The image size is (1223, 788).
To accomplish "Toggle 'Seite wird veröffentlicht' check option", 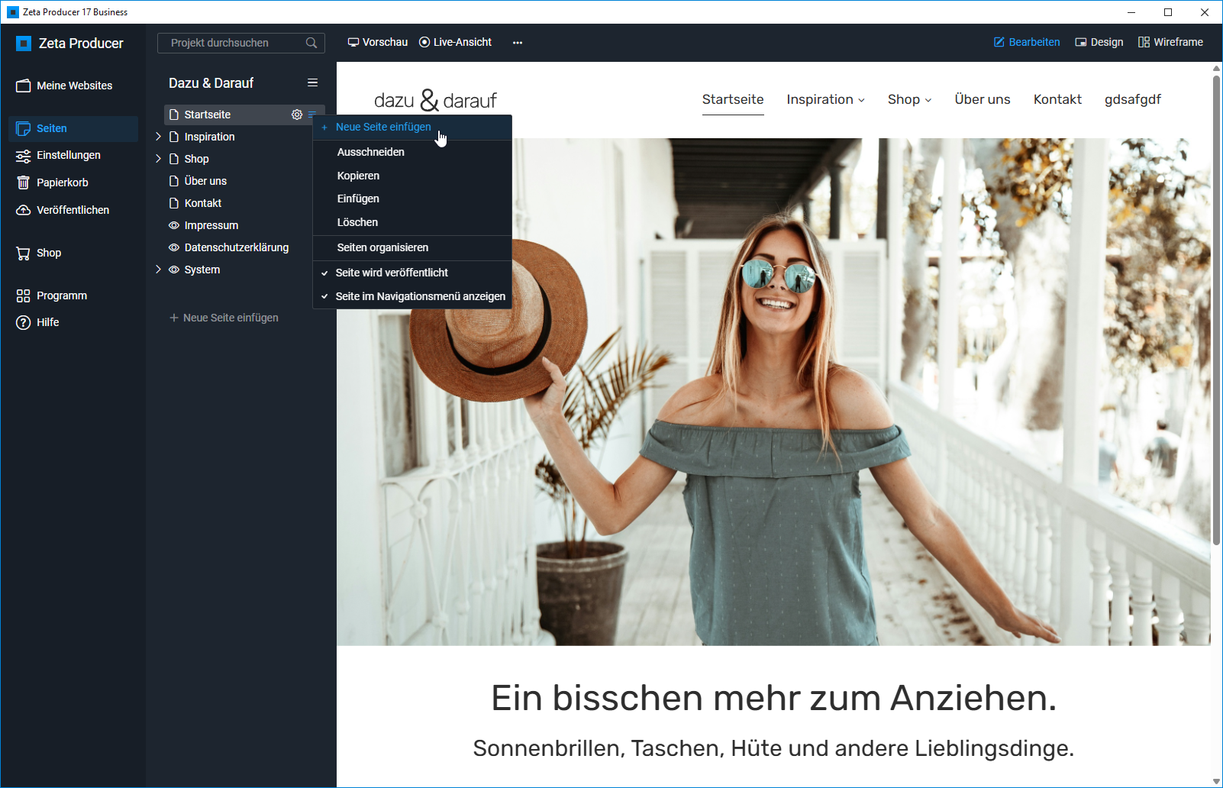I will tap(392, 273).
